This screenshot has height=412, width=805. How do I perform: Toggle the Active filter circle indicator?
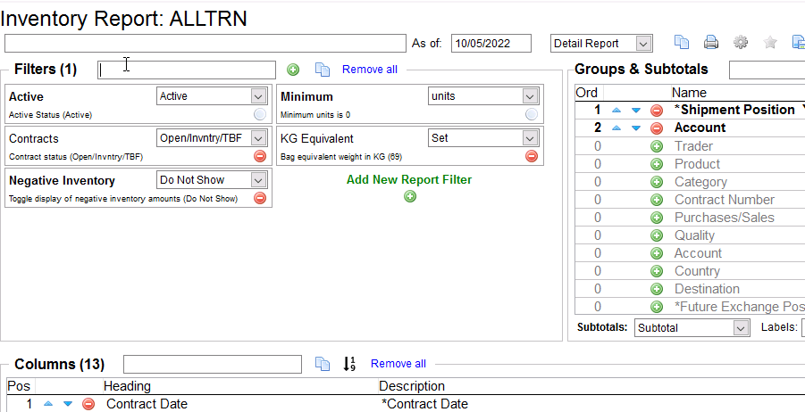point(260,114)
